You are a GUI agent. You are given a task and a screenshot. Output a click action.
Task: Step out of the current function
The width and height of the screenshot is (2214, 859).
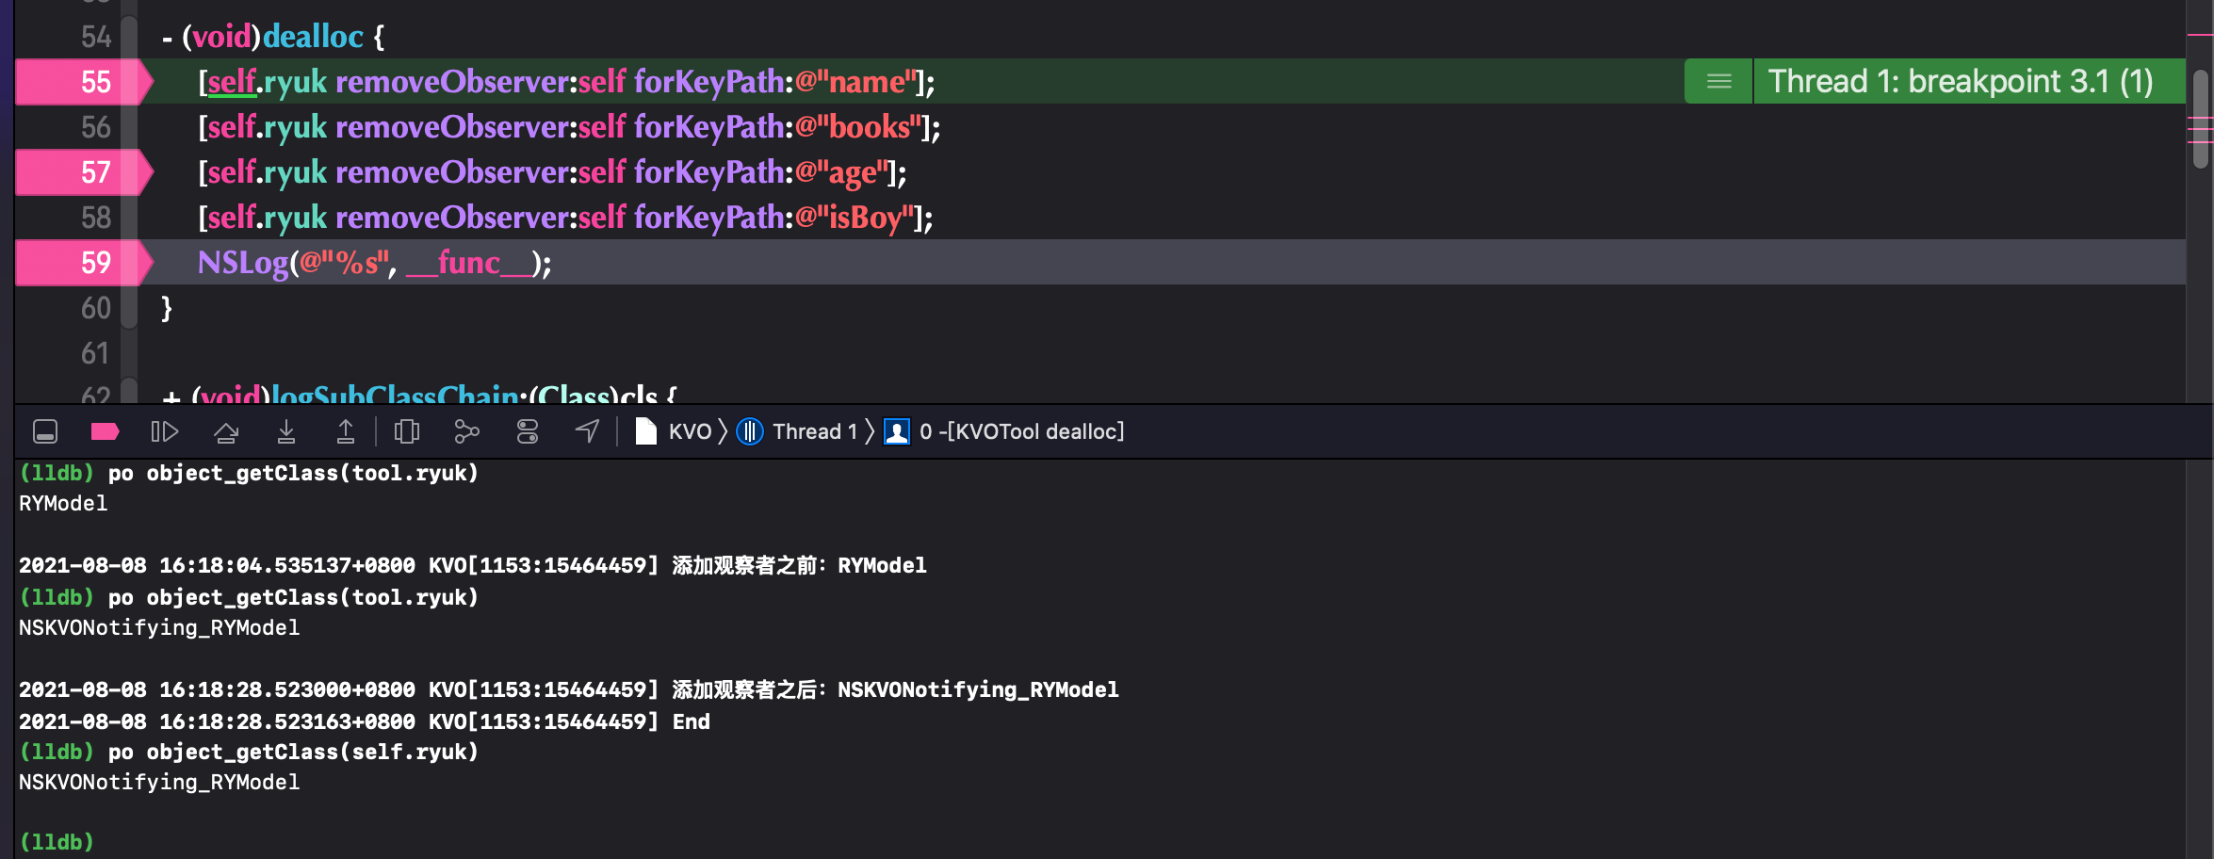(346, 431)
